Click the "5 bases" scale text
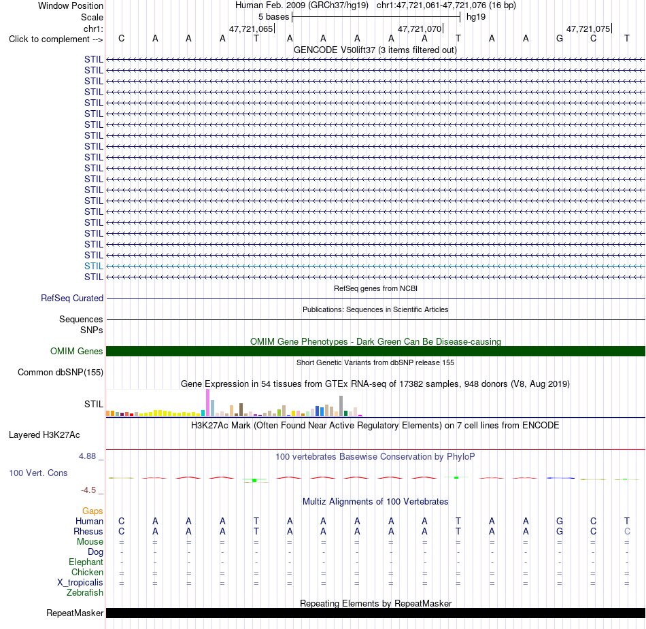The image size is (646, 629). 273,17
